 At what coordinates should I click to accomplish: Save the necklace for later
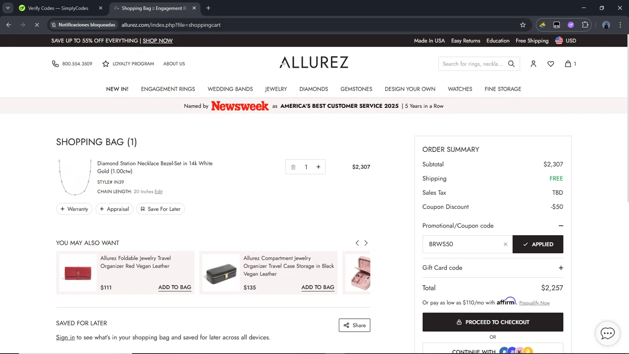tap(161, 209)
